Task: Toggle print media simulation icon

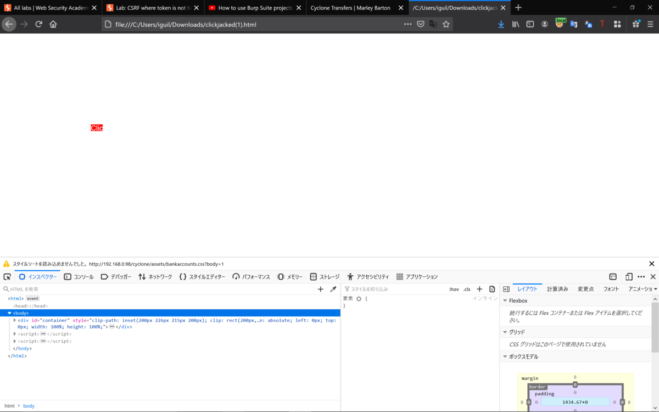Action: [492, 289]
